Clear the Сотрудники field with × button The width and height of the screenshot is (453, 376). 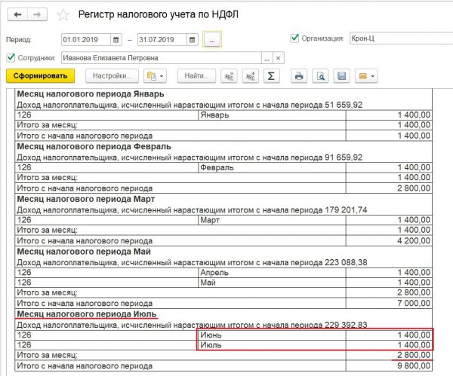(x=278, y=58)
